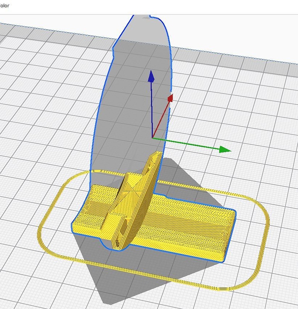Click the blue Z-axis arrow handle
This screenshot has width=298, height=309.
(x=151, y=76)
